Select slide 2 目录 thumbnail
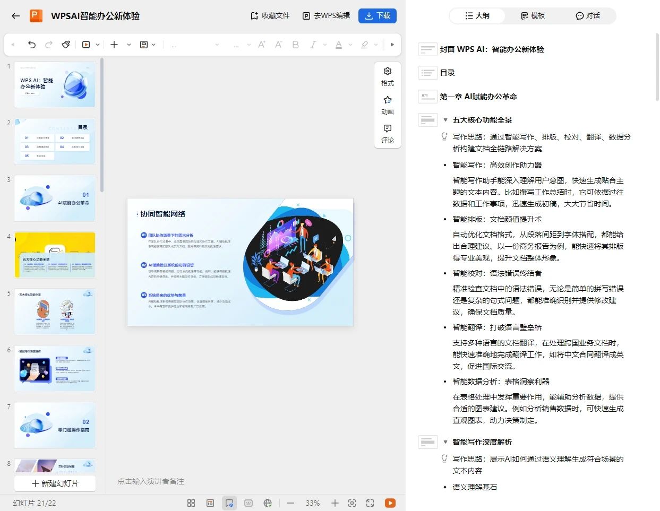Screen dimensions: 660x511 (55, 141)
